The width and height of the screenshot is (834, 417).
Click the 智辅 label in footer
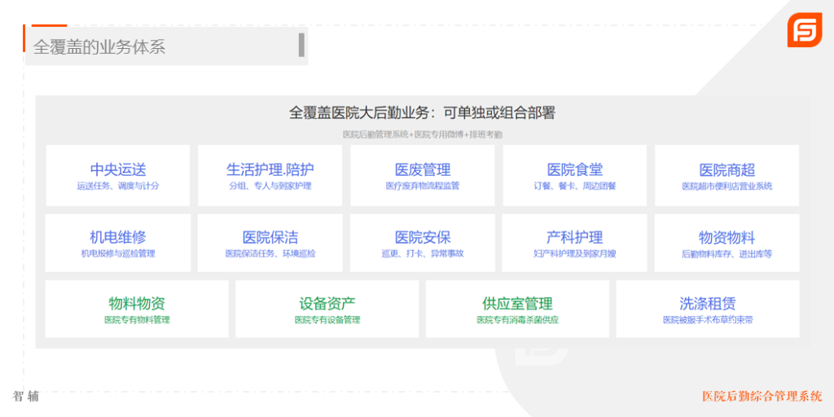26,397
